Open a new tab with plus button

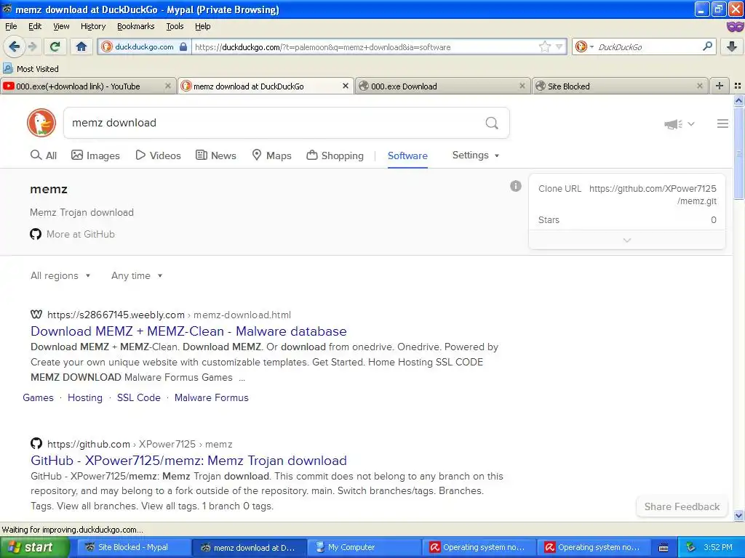[x=720, y=86]
